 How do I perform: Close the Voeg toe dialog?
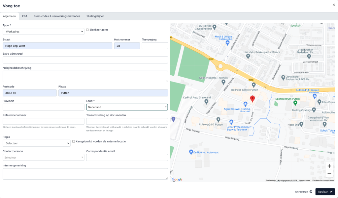click(334, 5)
